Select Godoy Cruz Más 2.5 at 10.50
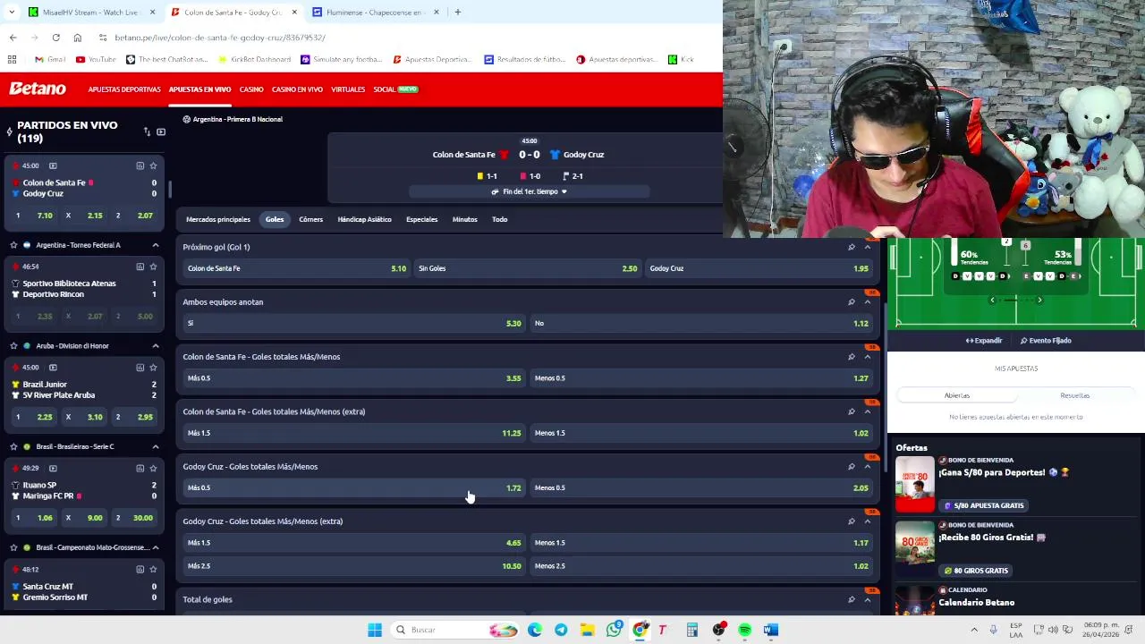 pos(353,566)
